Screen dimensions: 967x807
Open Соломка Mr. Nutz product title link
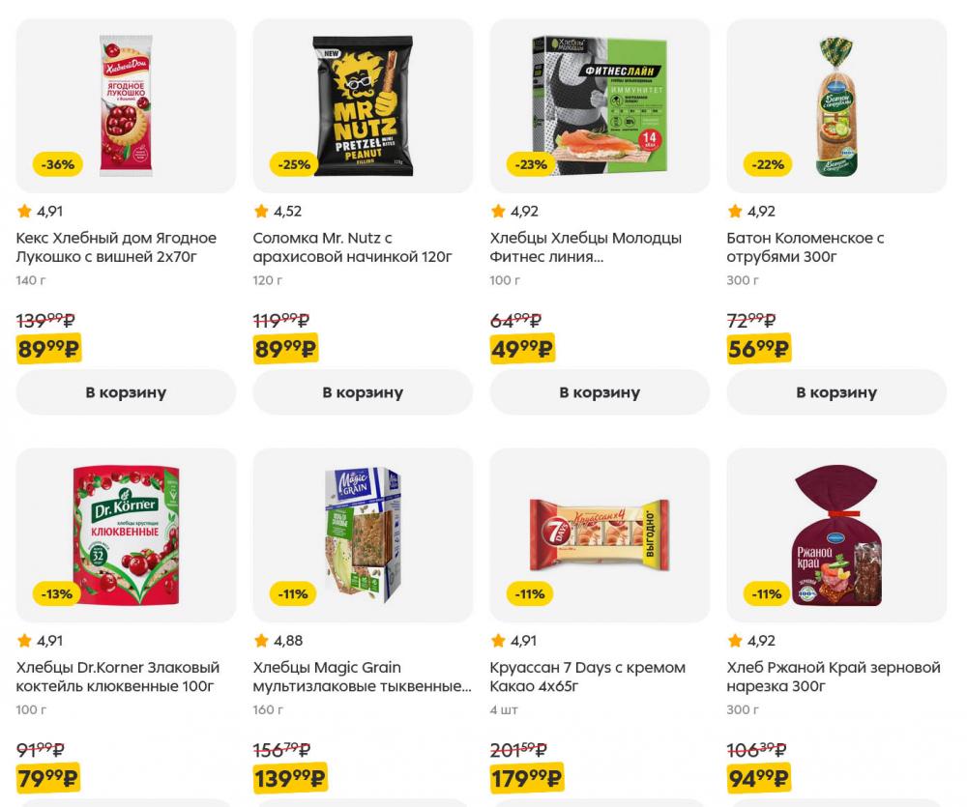pyautogui.click(x=352, y=247)
